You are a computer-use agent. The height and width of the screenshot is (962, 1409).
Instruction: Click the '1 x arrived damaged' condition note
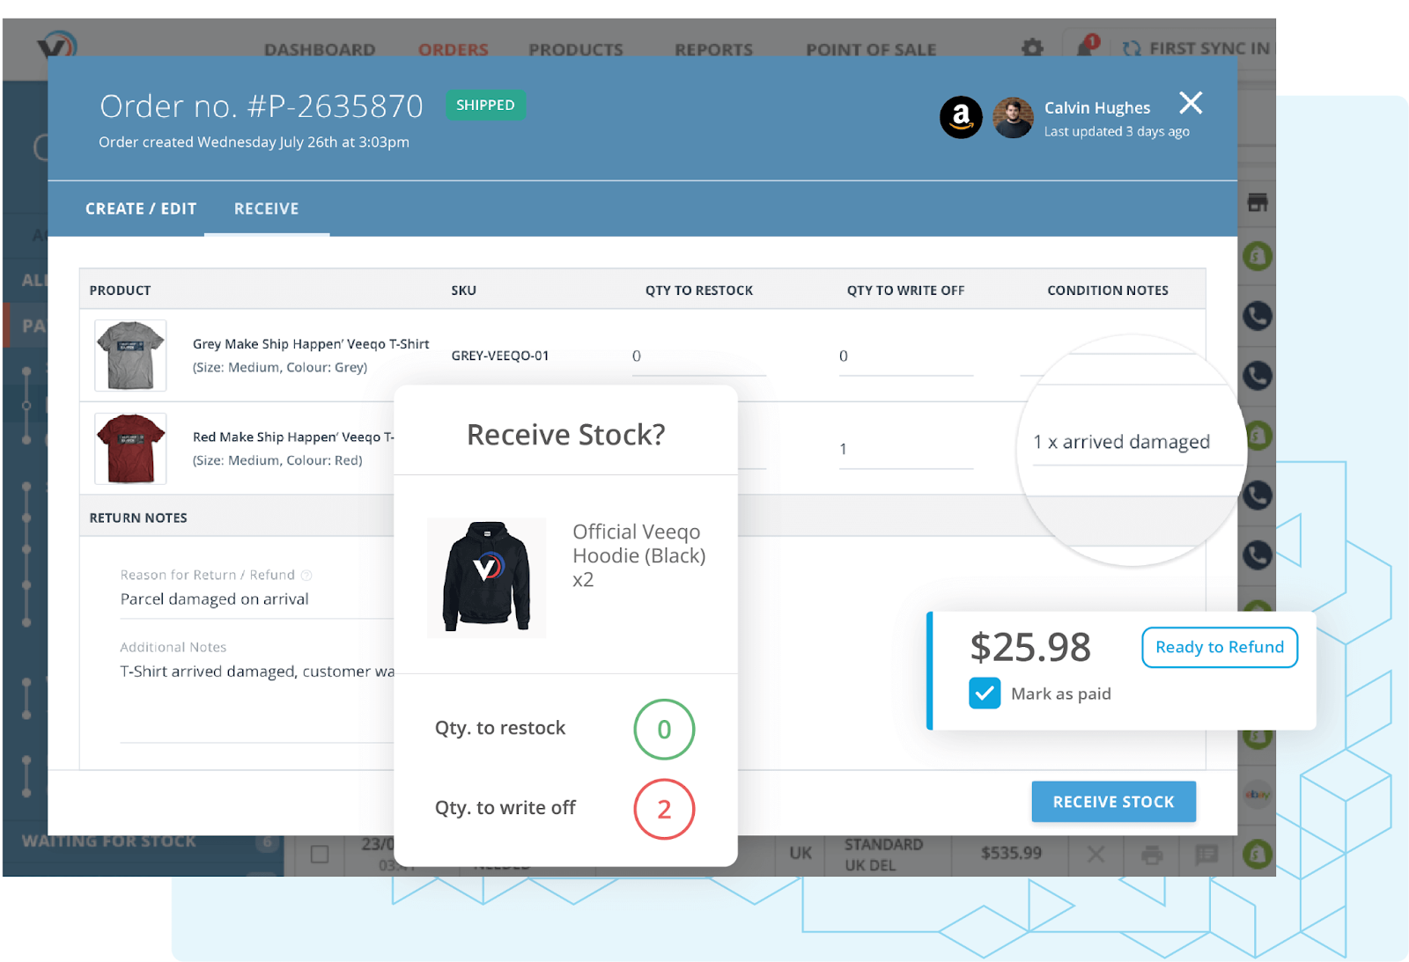coord(1122,442)
